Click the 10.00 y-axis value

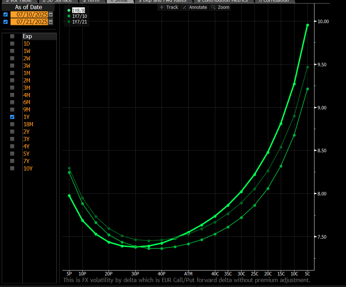coord(323,21)
